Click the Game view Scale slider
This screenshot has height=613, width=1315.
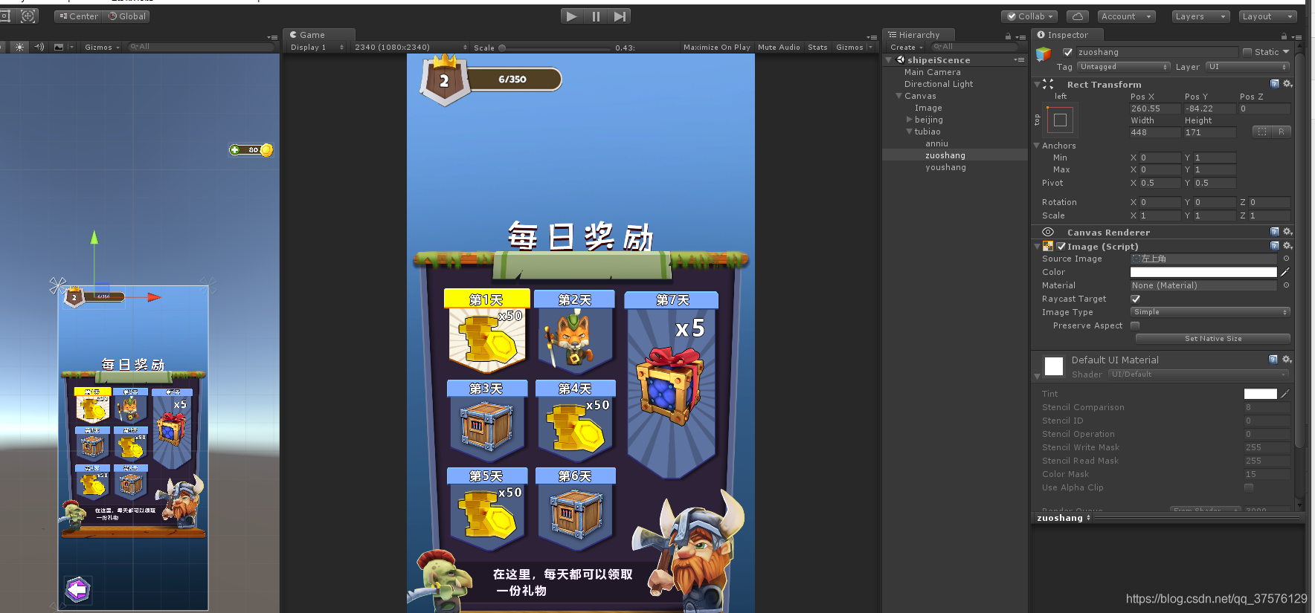pos(556,48)
